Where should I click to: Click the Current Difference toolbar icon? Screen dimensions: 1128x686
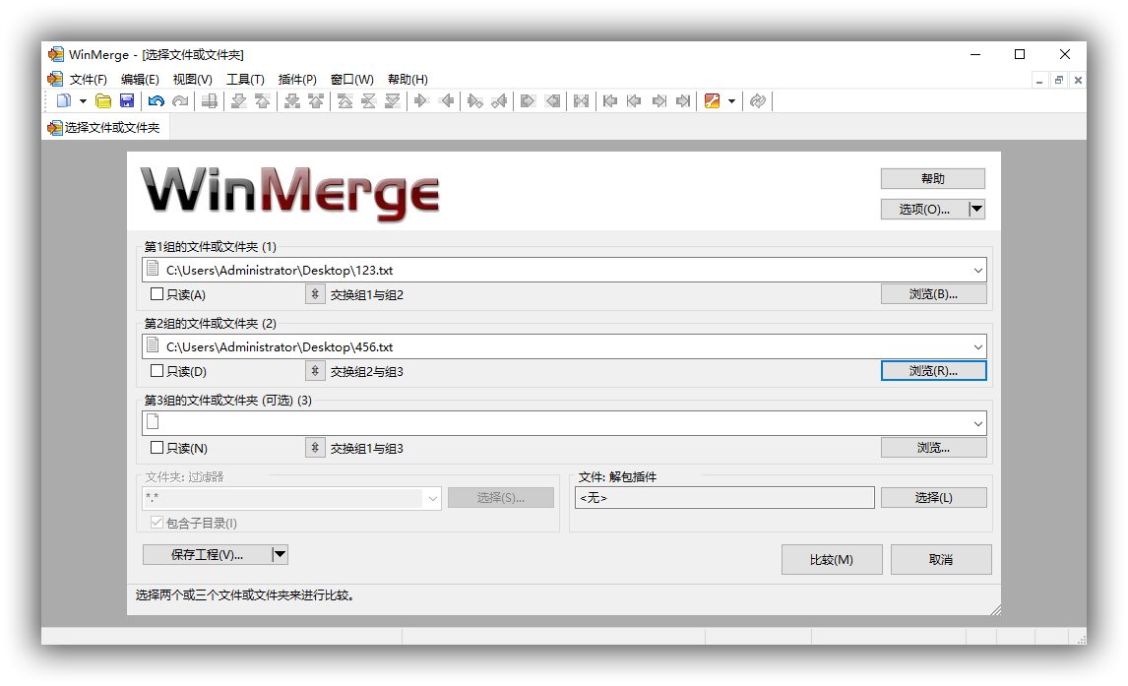(369, 100)
